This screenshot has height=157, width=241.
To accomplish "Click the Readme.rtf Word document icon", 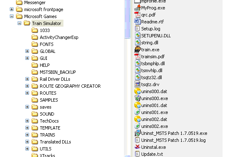I will (137, 22).
